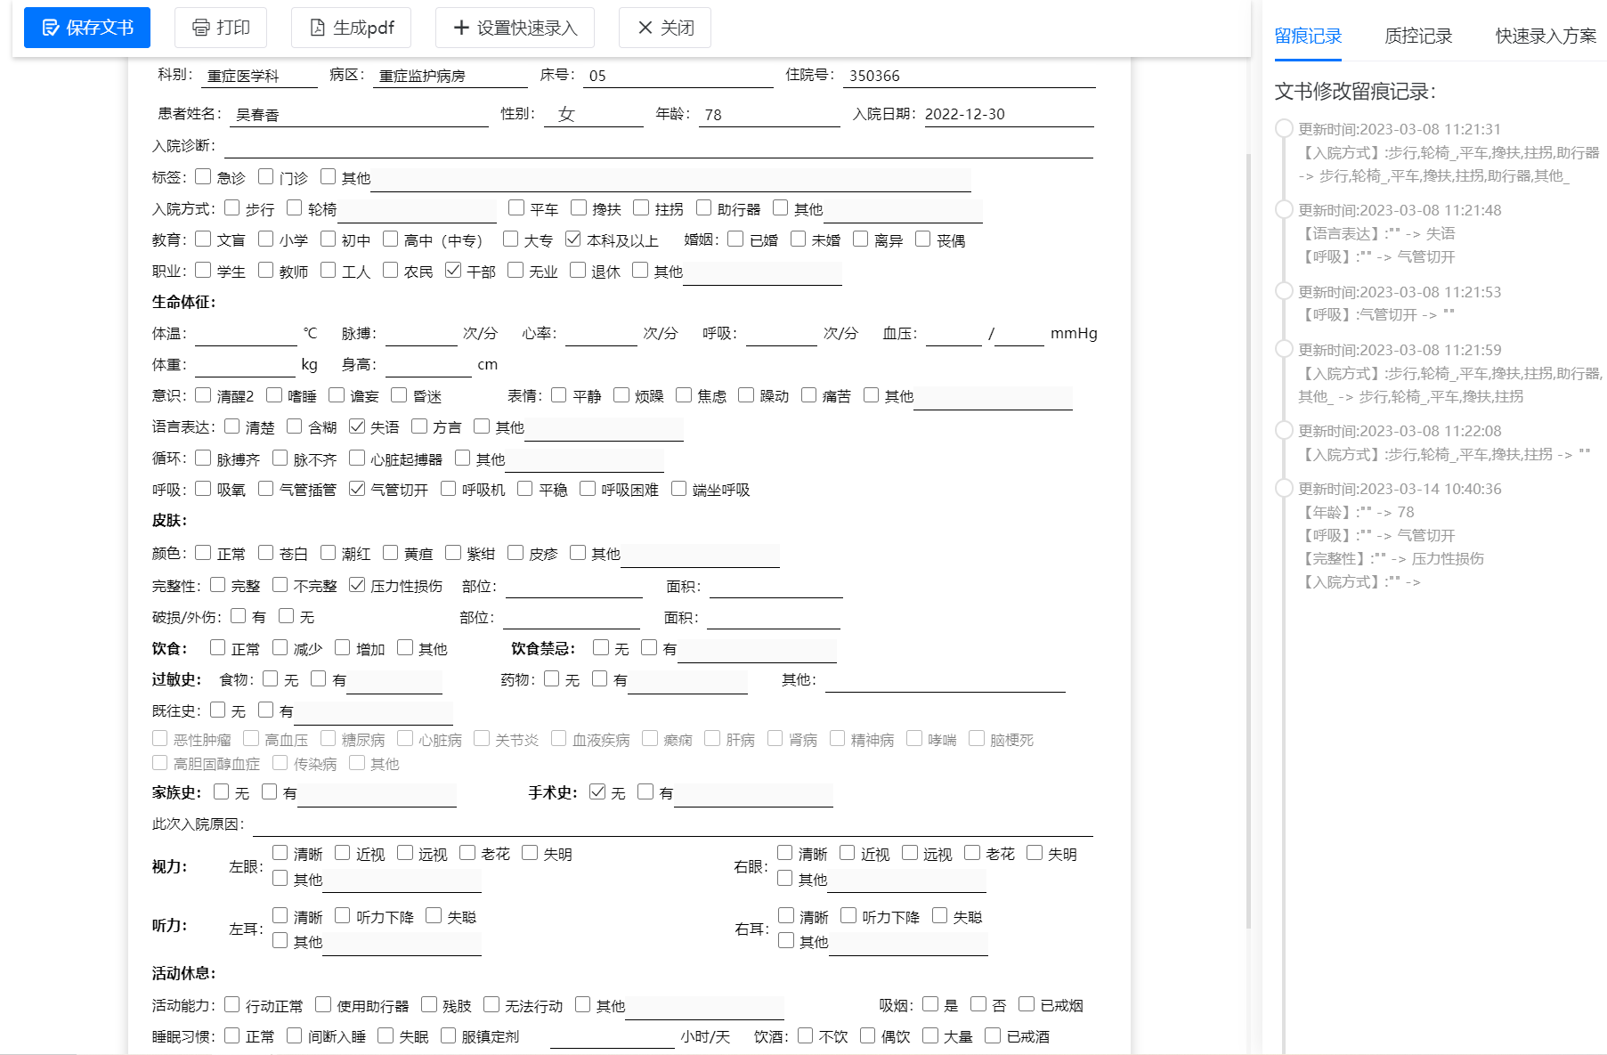This screenshot has width=1607, height=1055.
Task: Select 已婚 marital status checkbox
Action: 735,239
